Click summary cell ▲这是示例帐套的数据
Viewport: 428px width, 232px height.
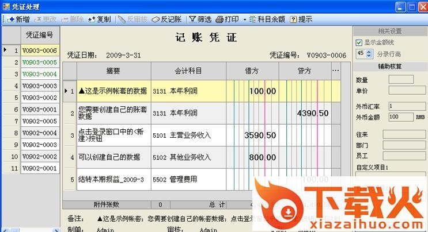coord(114,91)
